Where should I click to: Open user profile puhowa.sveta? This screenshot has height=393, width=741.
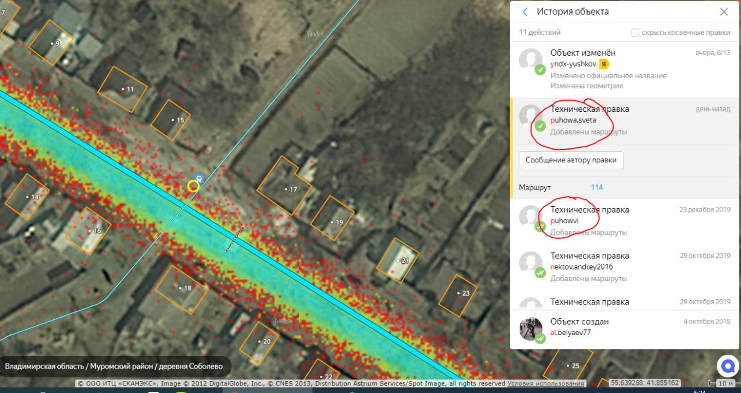pos(574,120)
